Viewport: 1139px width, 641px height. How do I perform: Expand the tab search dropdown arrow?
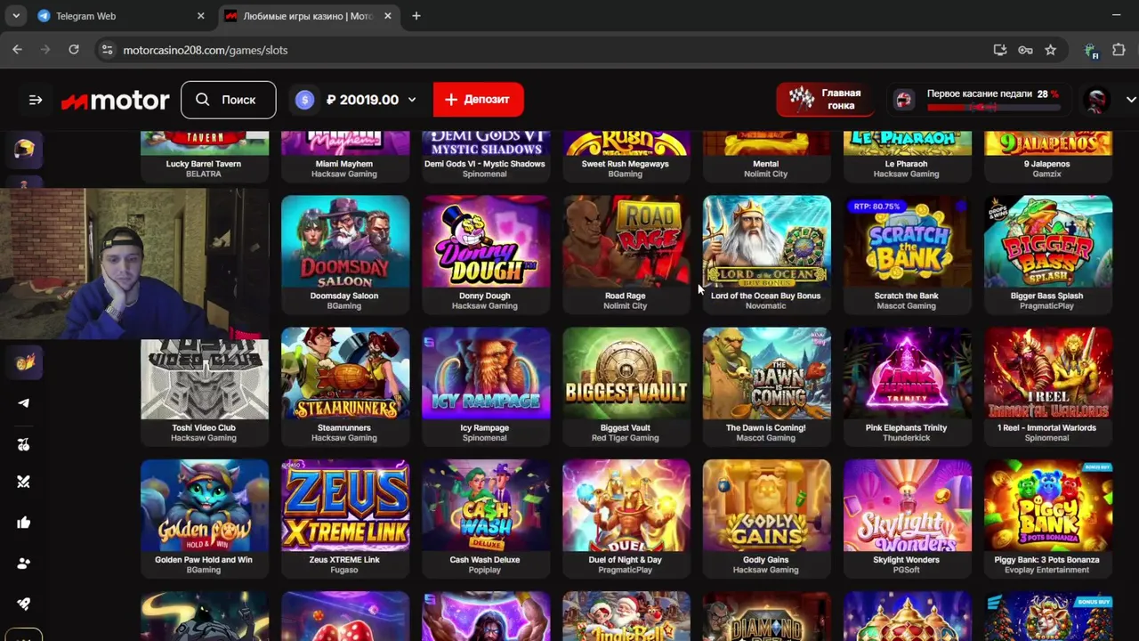tap(15, 16)
